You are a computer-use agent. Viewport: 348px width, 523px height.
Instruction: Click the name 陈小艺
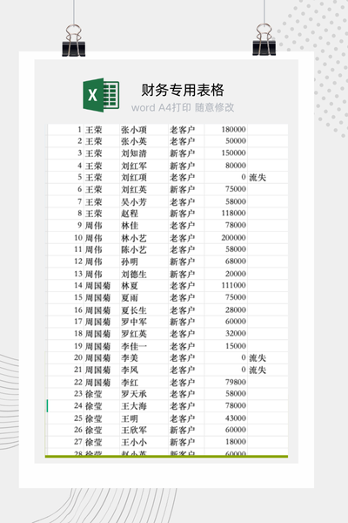tap(133, 250)
